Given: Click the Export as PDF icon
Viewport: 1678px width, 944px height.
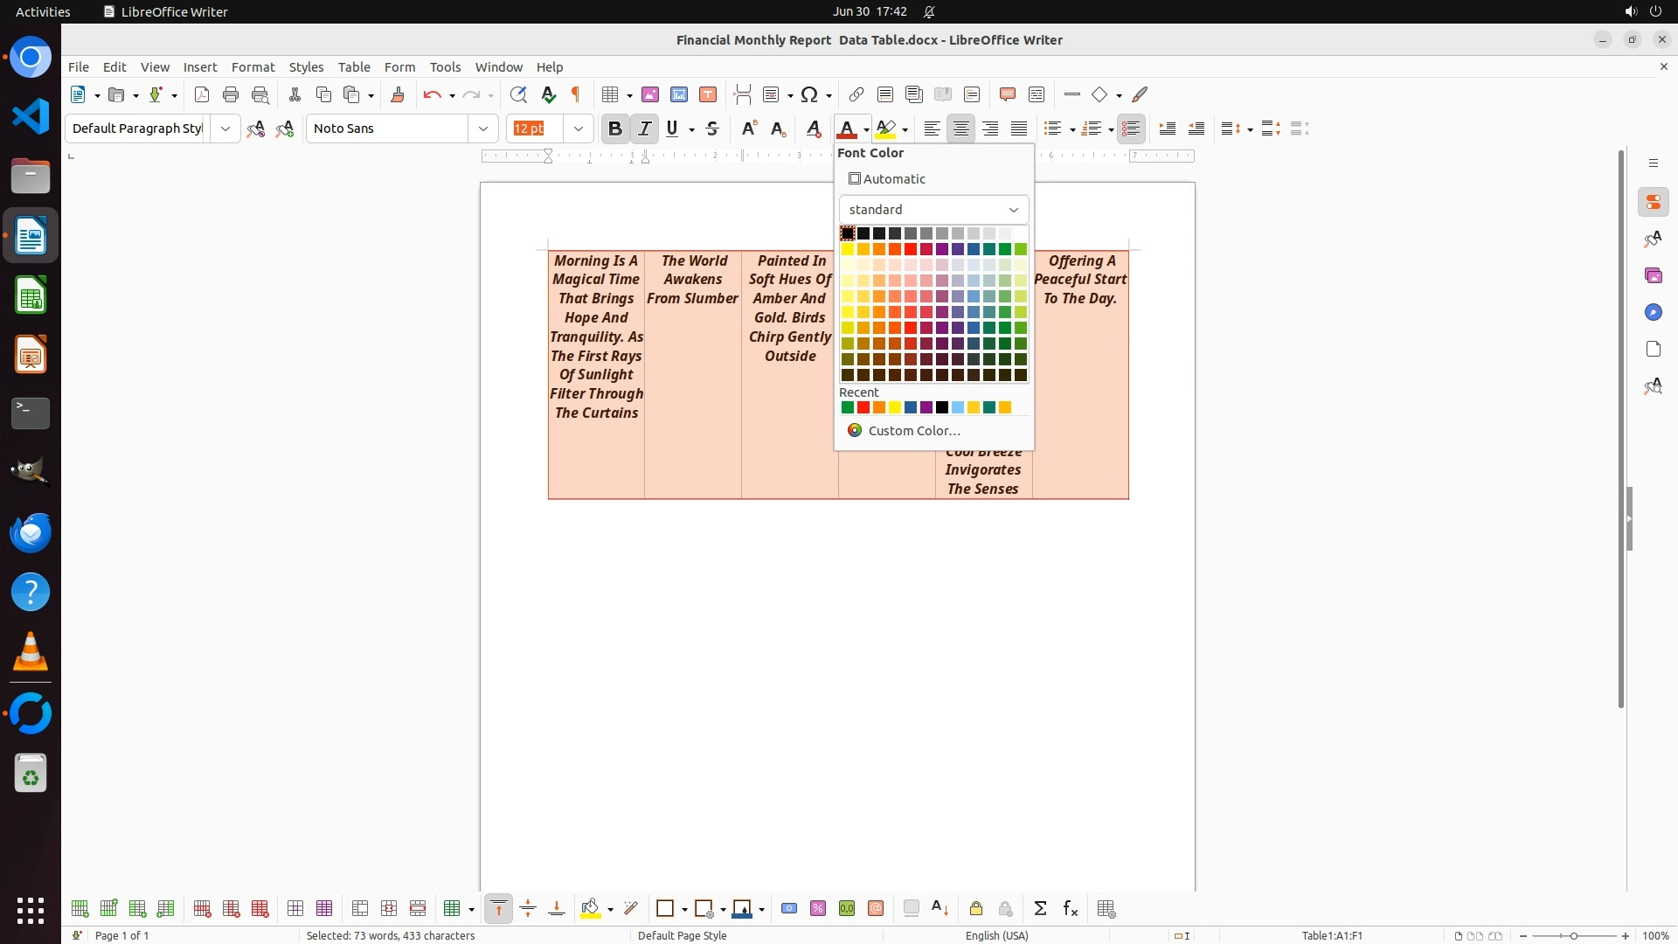Looking at the screenshot, I should pos(202,94).
